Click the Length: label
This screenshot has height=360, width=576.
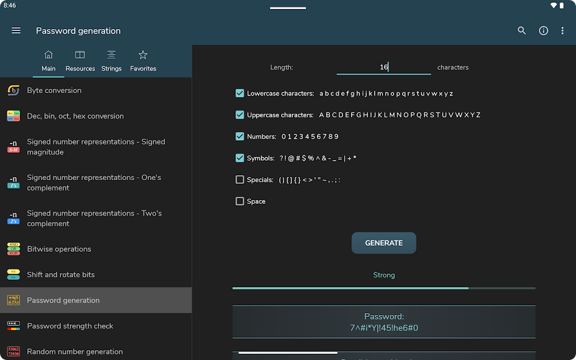pos(282,67)
